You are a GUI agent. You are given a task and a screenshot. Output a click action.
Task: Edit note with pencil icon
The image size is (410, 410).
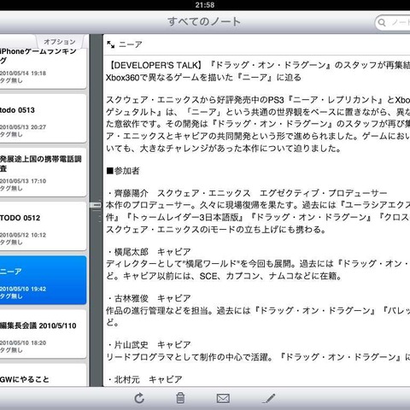point(268,398)
